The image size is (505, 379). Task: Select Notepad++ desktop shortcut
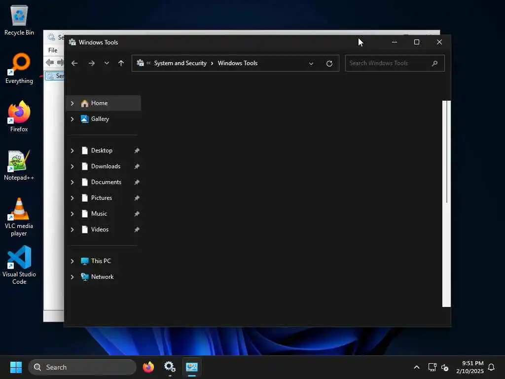tap(19, 165)
